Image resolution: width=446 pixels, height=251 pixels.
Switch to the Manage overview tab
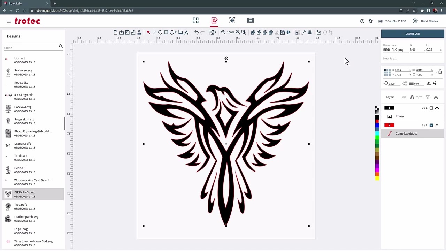(196, 21)
